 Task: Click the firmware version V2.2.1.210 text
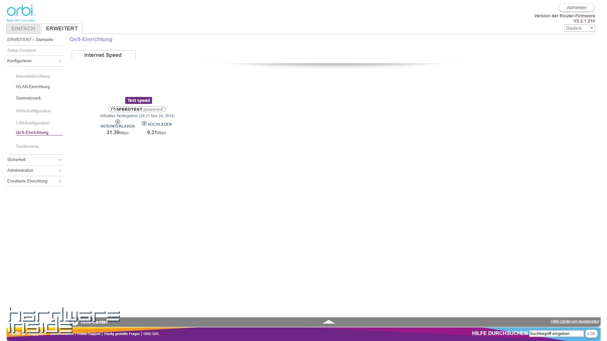click(584, 21)
